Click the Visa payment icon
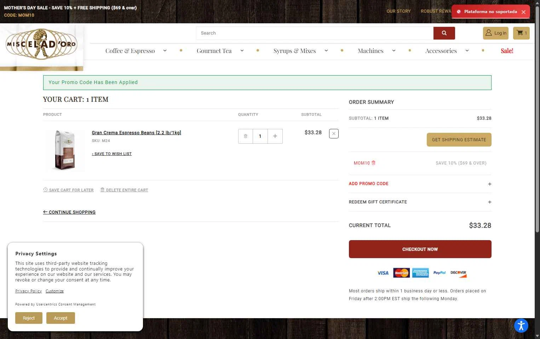 (383, 273)
